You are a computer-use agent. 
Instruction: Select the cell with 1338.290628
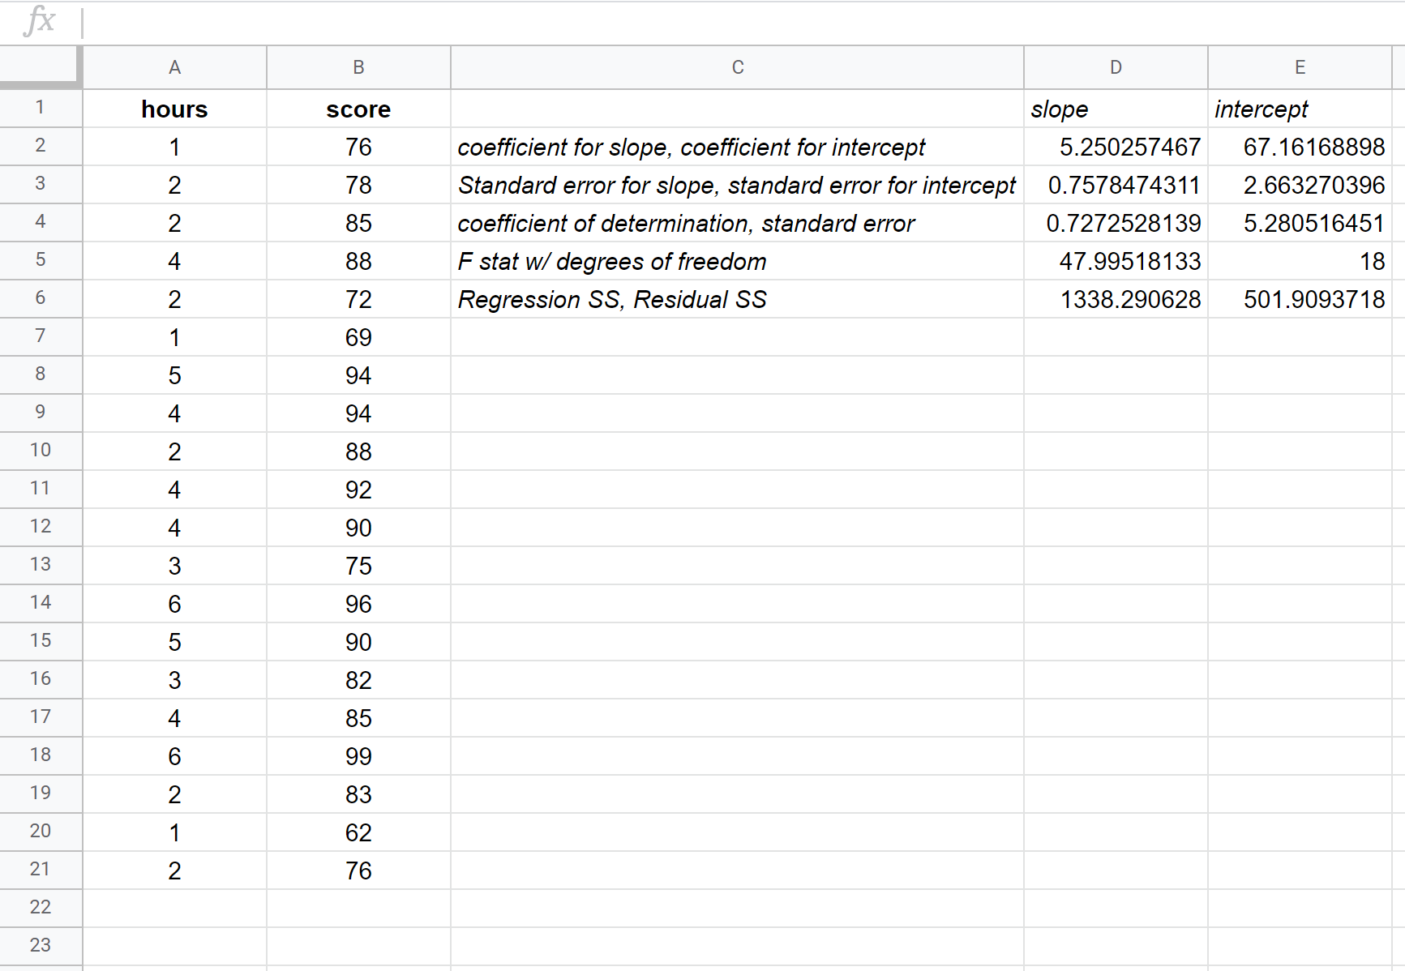pyautogui.click(x=1116, y=299)
